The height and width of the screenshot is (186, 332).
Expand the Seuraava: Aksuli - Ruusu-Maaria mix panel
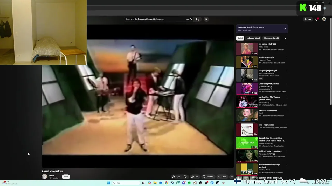tap(285, 29)
